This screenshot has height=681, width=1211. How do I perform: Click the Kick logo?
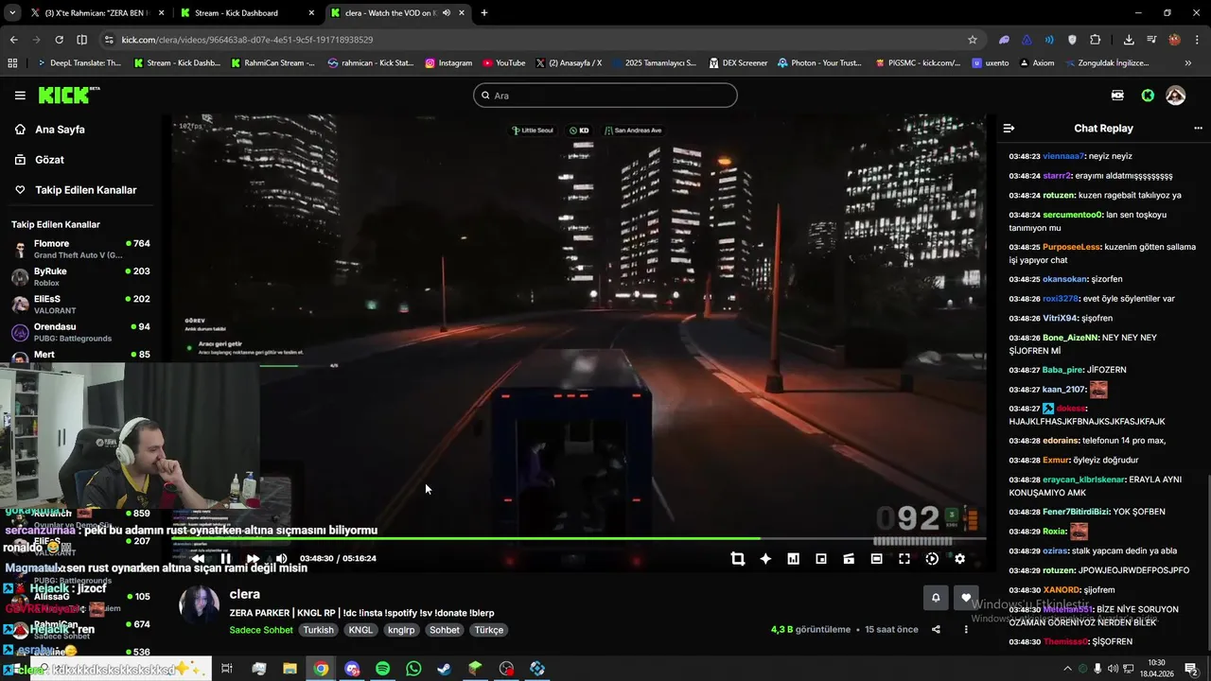coord(68,96)
